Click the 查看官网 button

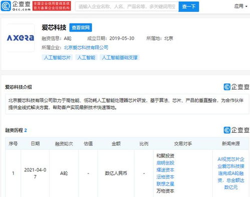[x=81, y=28]
